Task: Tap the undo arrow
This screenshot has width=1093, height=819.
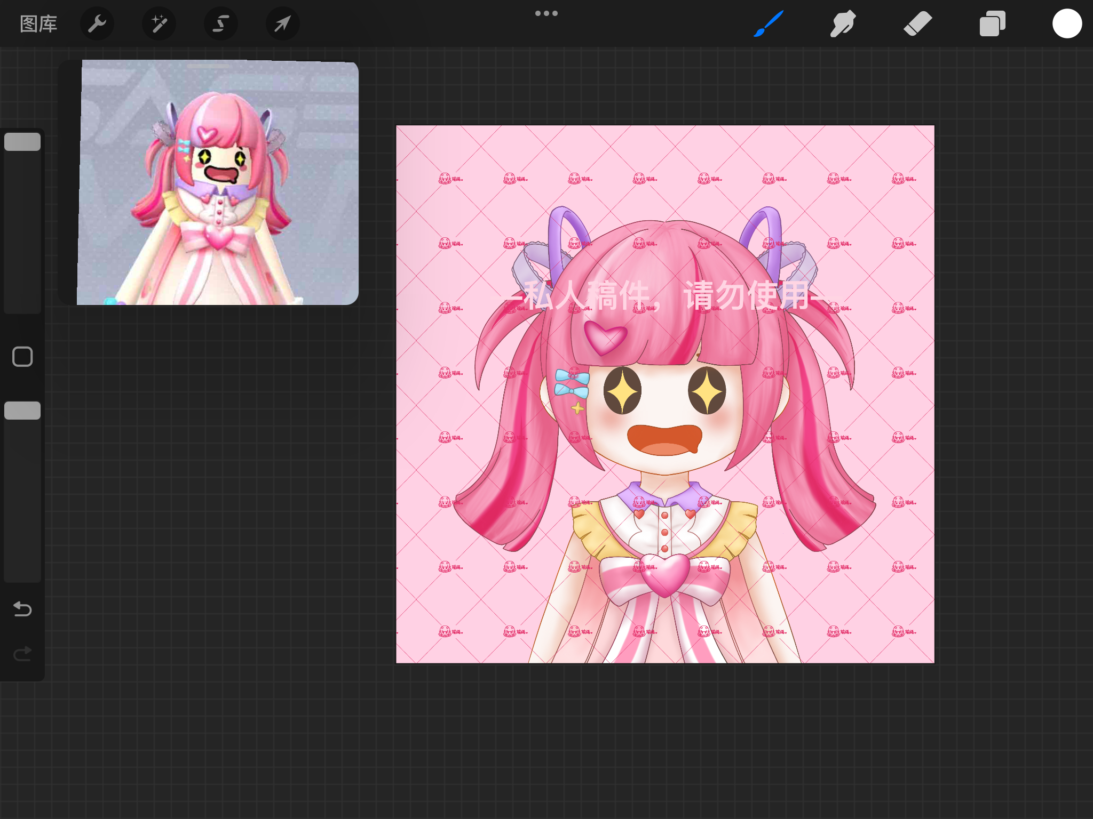Action: click(22, 609)
